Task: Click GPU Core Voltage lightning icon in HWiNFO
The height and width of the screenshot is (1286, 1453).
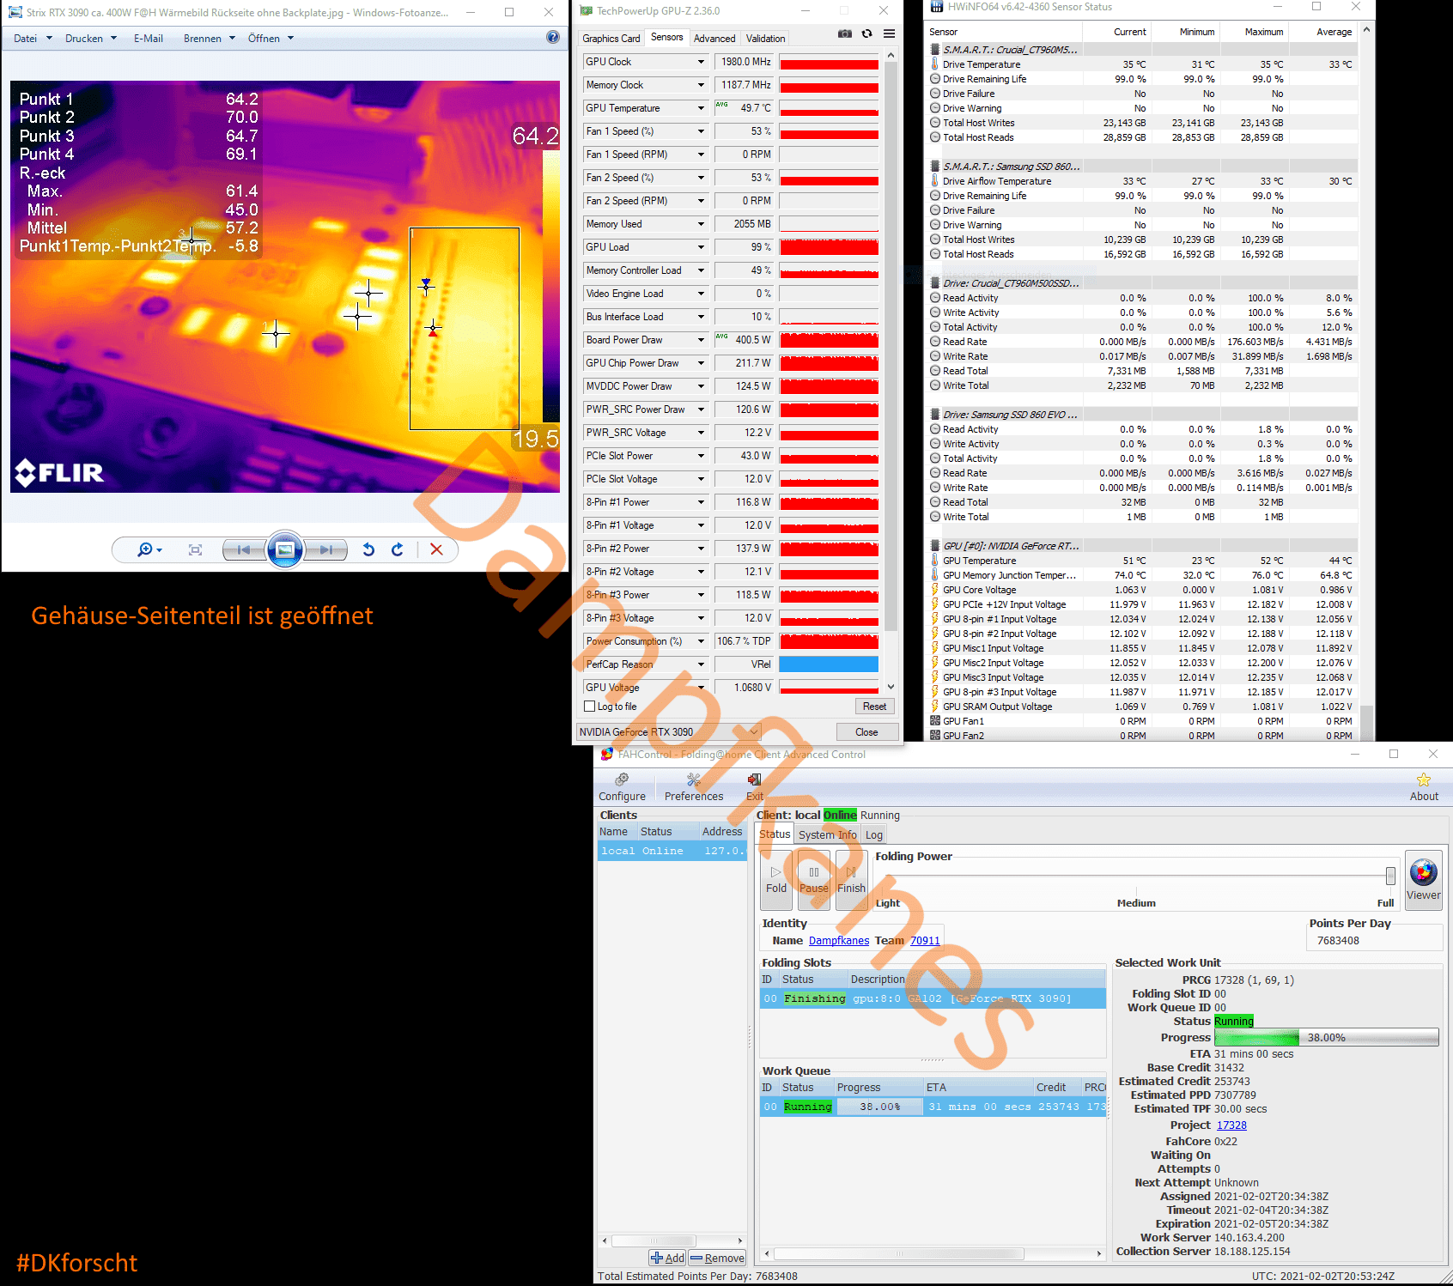Action: 935,590
